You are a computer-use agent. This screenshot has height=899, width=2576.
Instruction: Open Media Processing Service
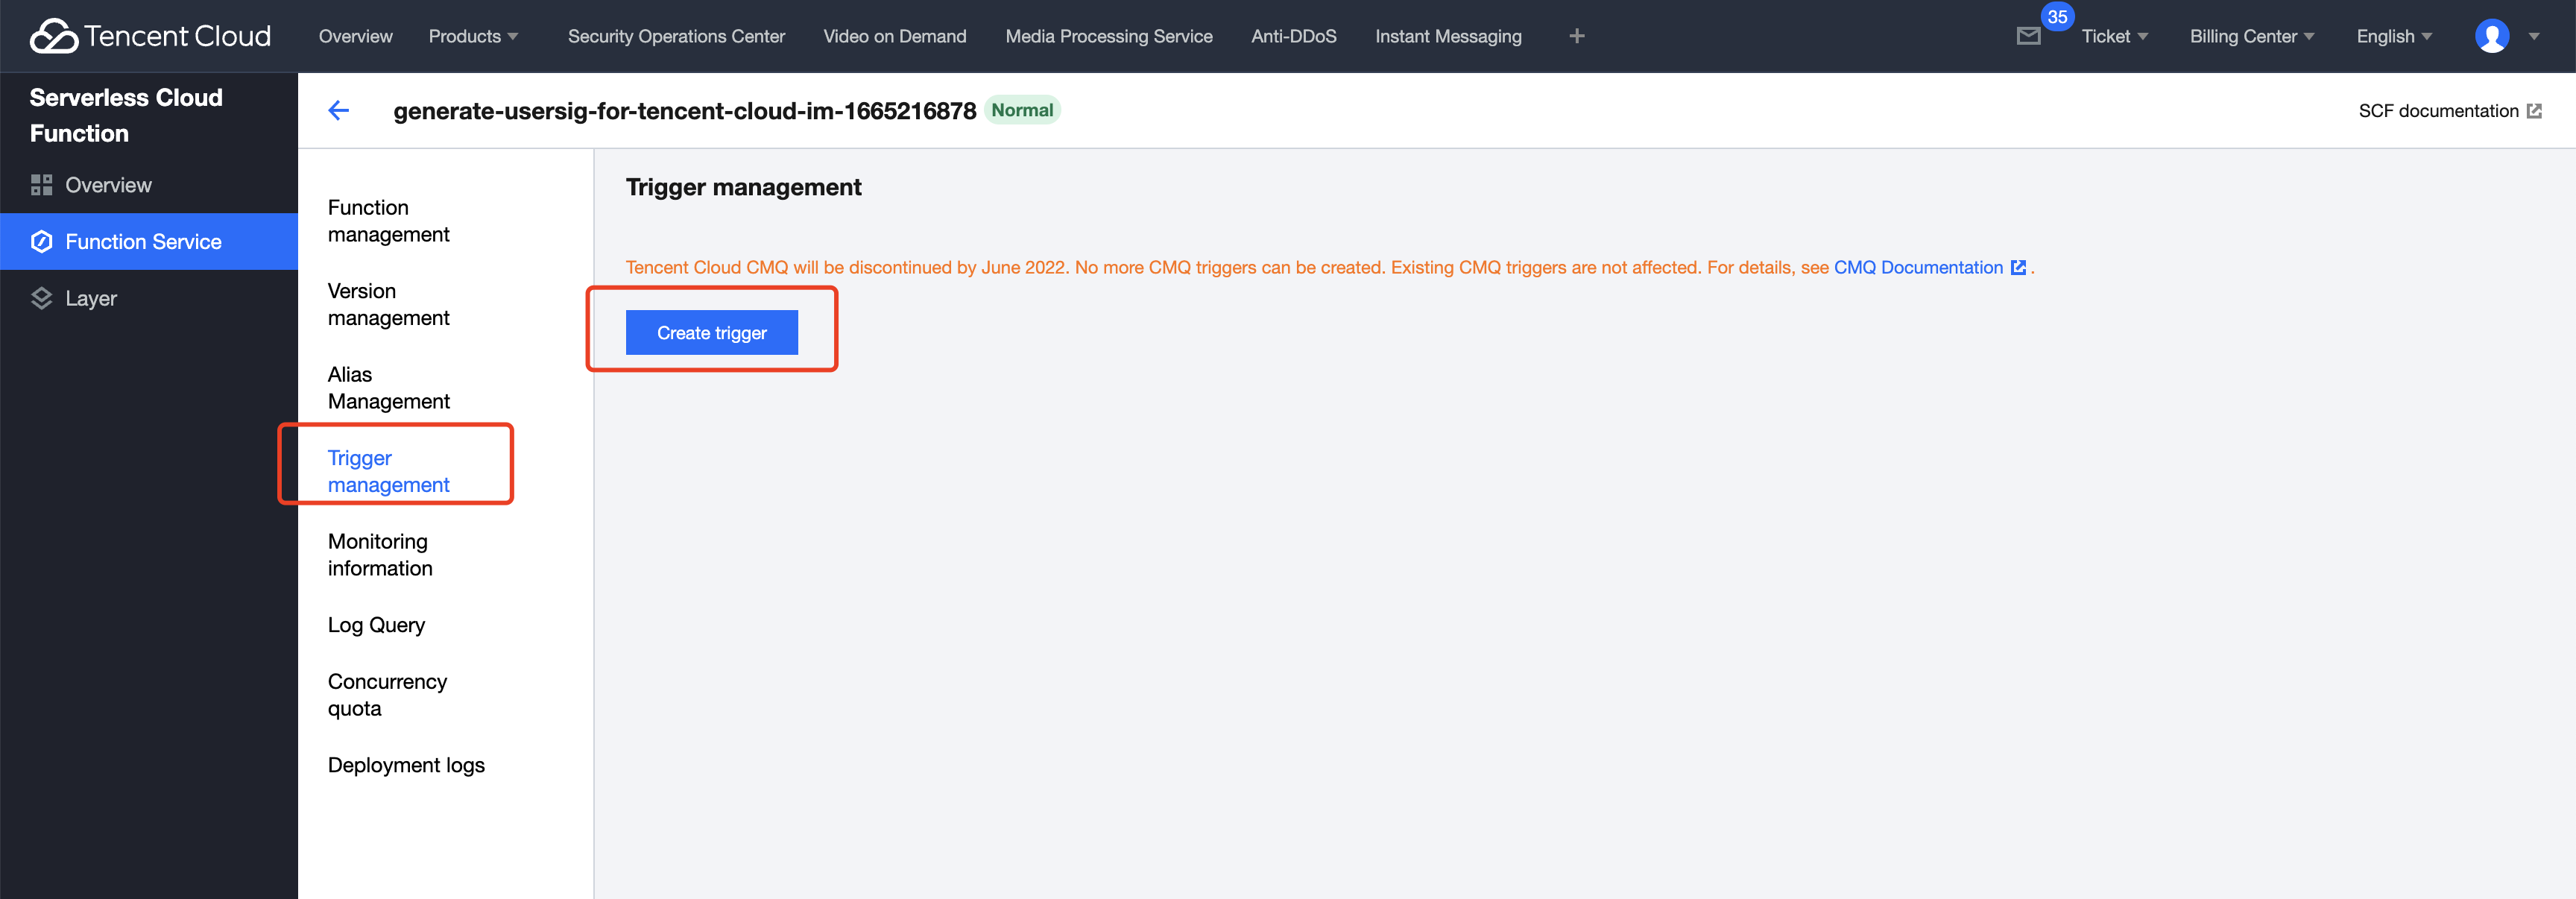pyautogui.click(x=1108, y=36)
